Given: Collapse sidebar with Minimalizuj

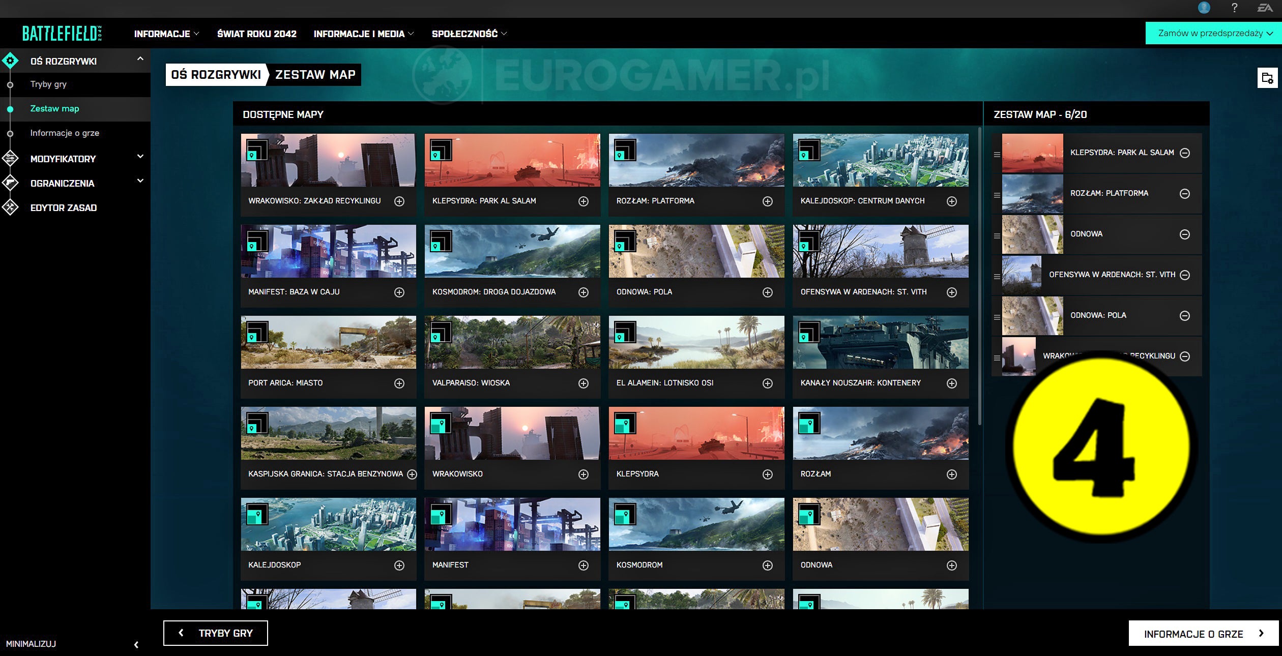Looking at the screenshot, I should tap(71, 644).
